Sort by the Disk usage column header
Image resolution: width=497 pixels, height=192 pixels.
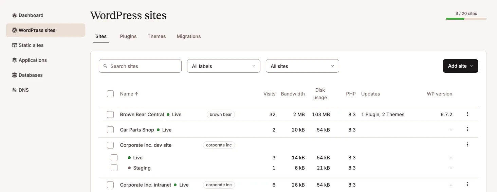tap(320, 94)
